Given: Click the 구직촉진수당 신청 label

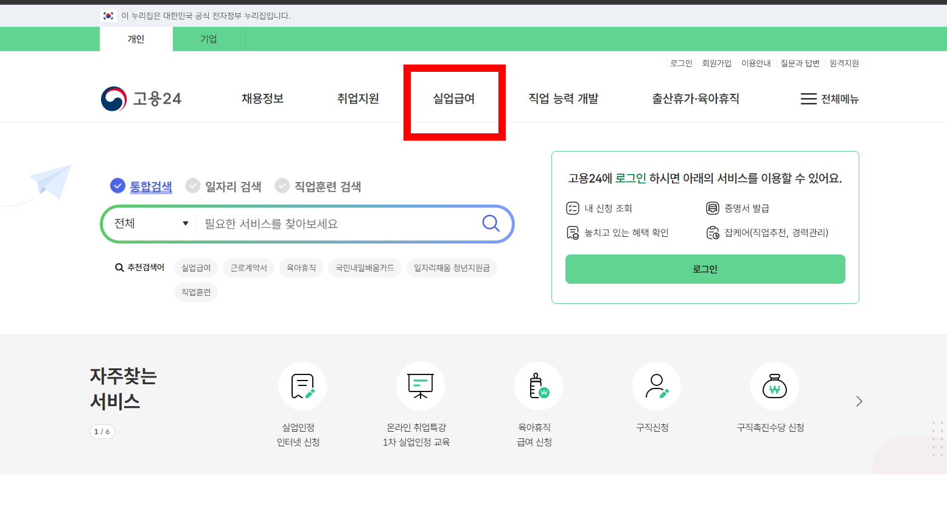Looking at the screenshot, I should pos(771,427).
